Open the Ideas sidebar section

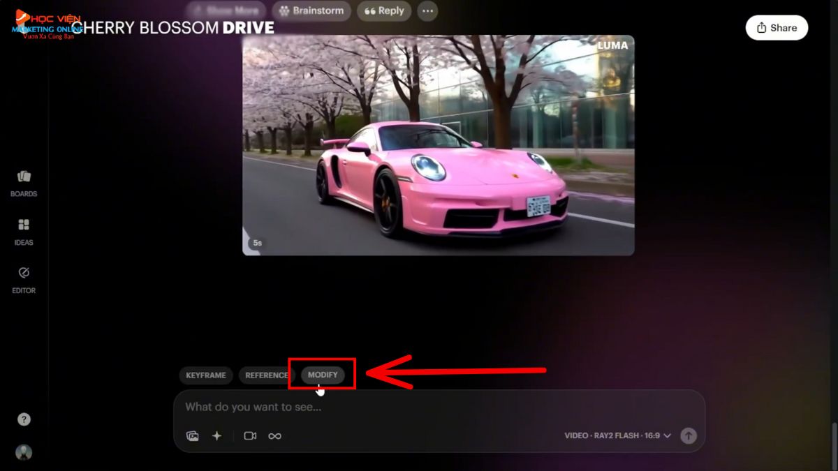click(x=24, y=232)
